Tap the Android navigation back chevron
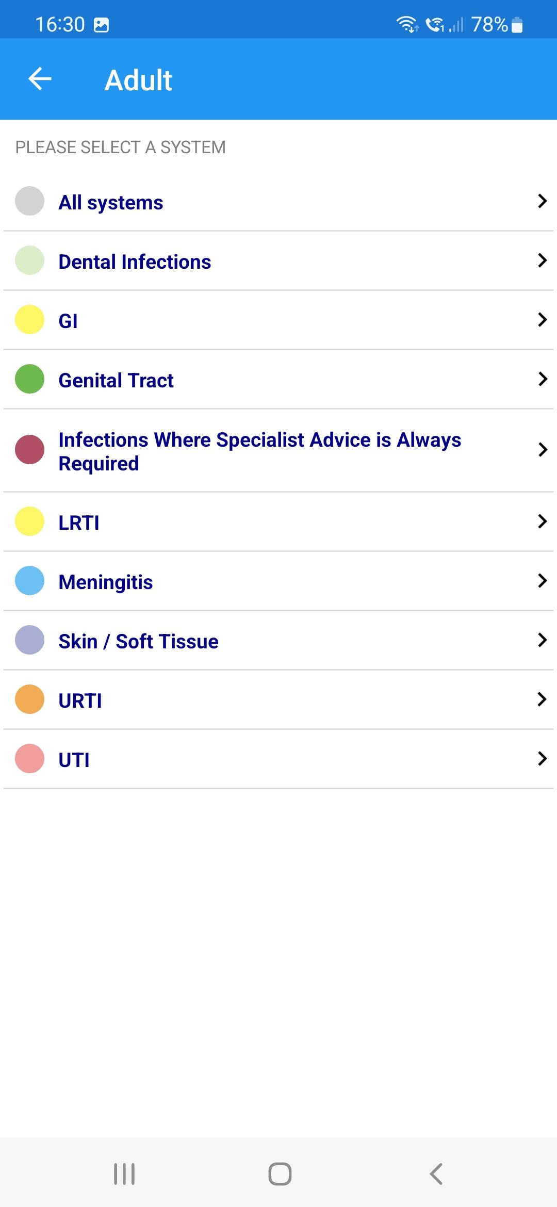 point(436,1174)
